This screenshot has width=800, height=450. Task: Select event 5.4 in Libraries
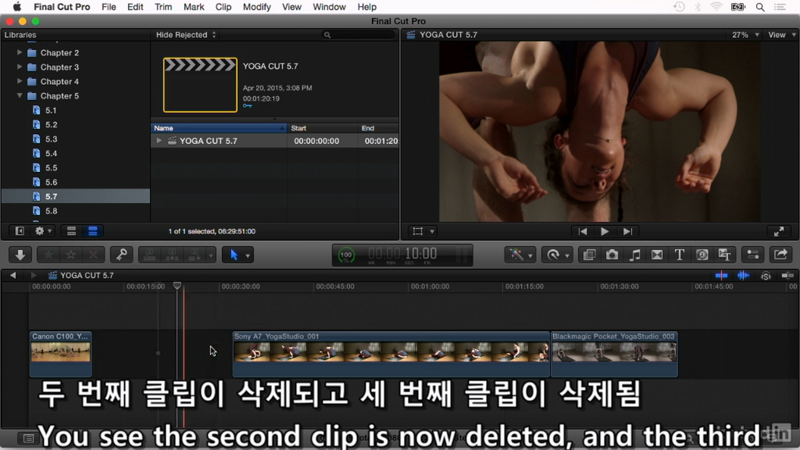[x=51, y=153]
